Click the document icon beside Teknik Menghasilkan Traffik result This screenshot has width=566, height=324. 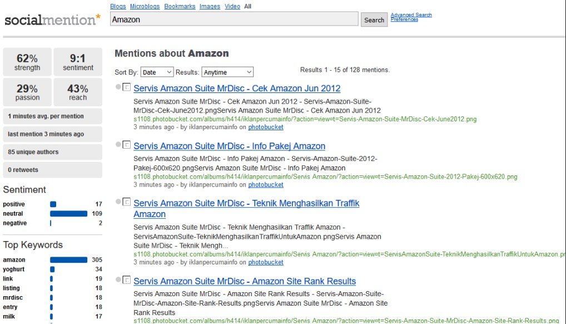click(126, 203)
